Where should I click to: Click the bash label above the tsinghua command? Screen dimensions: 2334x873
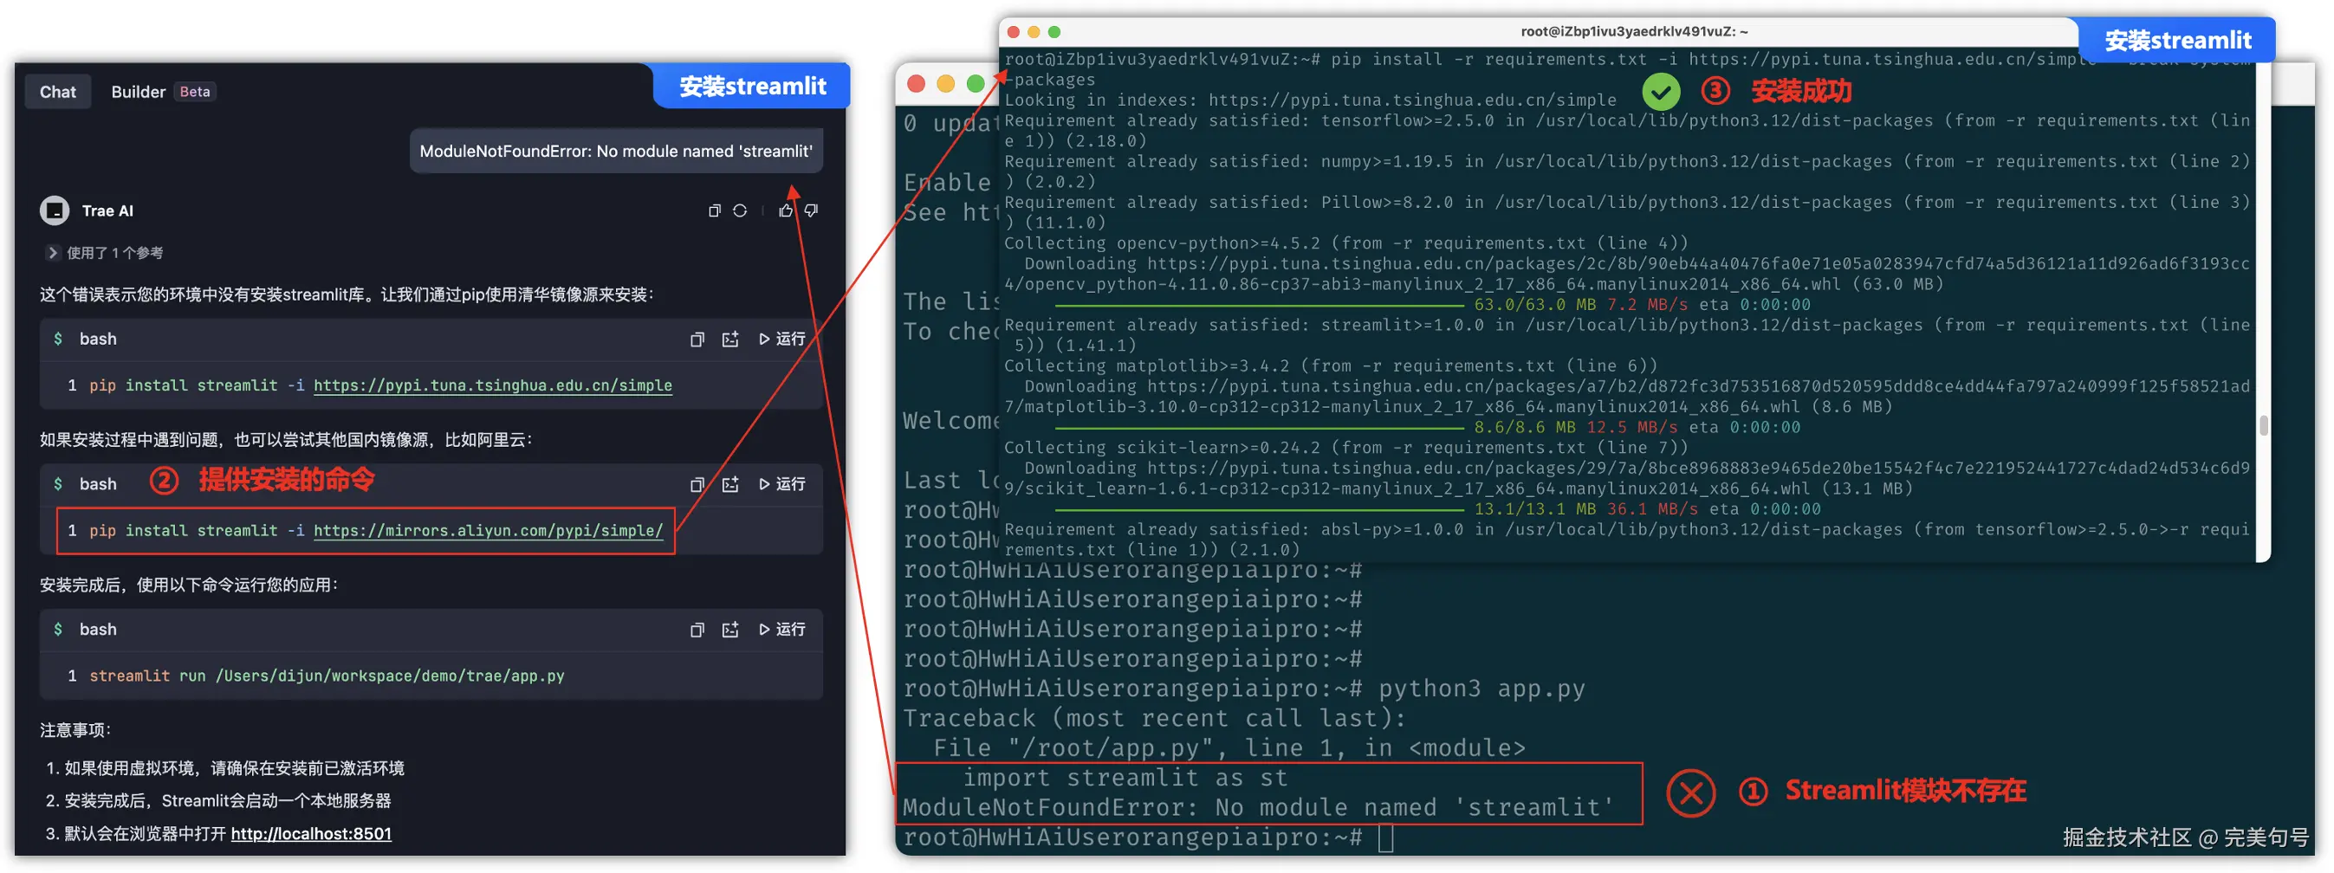(x=98, y=339)
